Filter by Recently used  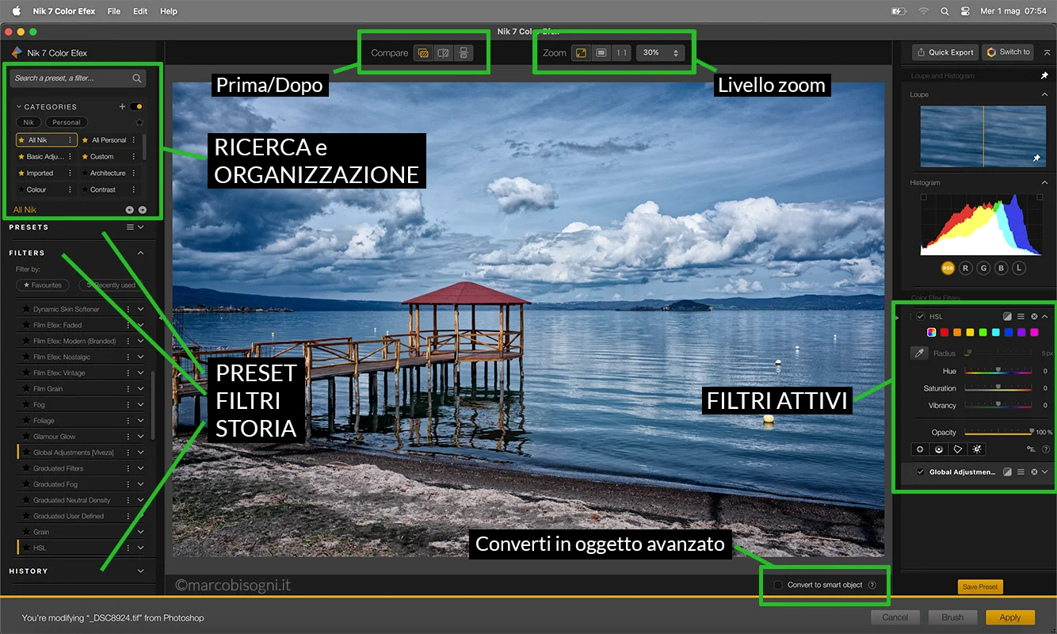click(x=112, y=285)
